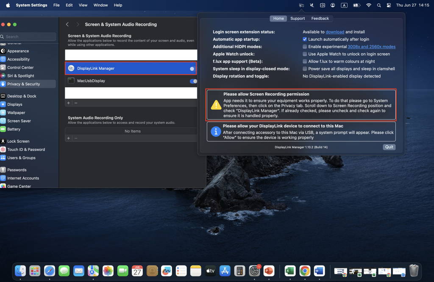Image resolution: width=434 pixels, height=282 pixels.
Task: Click the Wi-Fi menu bar icon
Action: coord(368,5)
